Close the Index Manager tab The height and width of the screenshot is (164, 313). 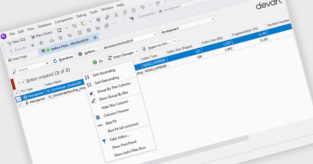point(95,38)
